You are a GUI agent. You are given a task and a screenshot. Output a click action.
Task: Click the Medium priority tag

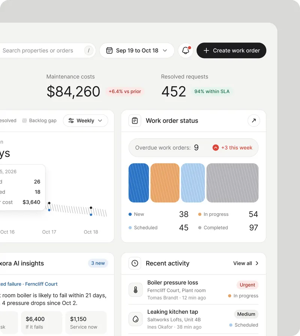[246, 314]
